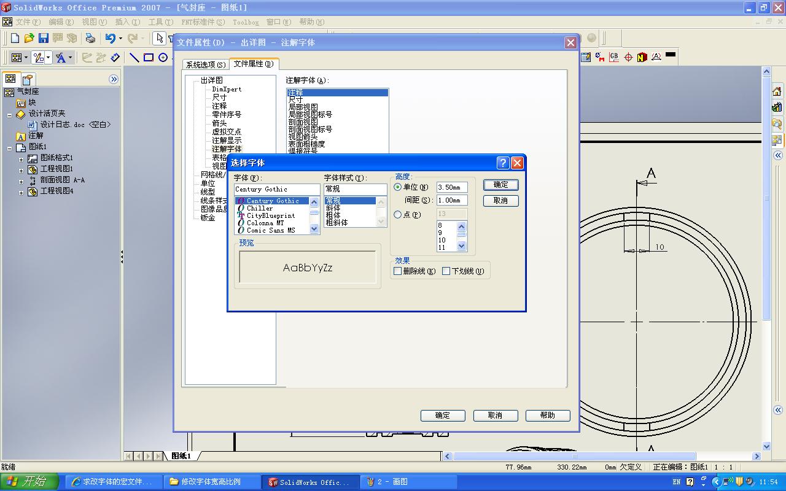This screenshot has width=786, height=491.
Task: Open the File Explorer pane icon
Action: tap(777, 123)
